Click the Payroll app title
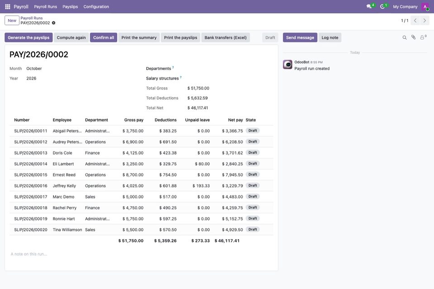The height and width of the screenshot is (289, 434). point(21,7)
